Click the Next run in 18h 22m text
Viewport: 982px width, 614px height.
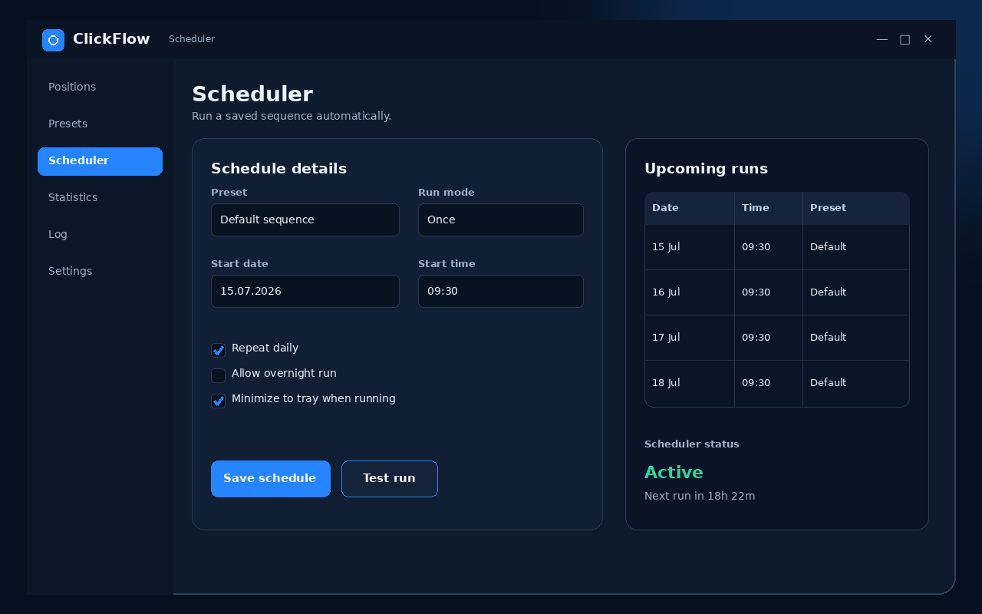[x=700, y=497]
